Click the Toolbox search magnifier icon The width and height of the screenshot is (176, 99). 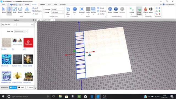[x=32, y=24]
